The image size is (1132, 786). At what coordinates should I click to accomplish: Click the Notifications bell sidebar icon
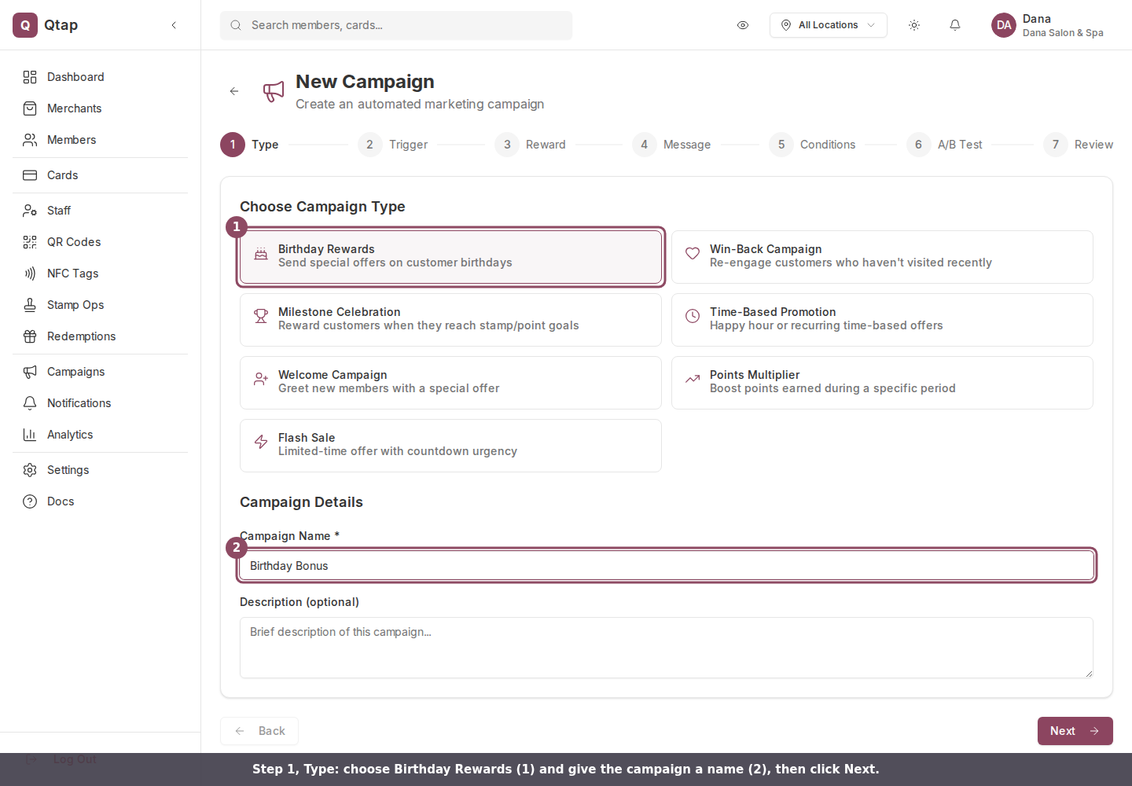(30, 403)
